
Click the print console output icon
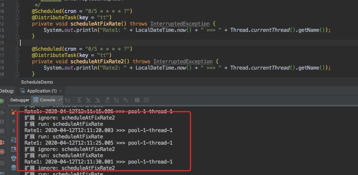pyautogui.click(x=14, y=158)
